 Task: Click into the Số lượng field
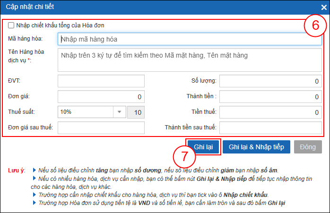tap(270, 81)
